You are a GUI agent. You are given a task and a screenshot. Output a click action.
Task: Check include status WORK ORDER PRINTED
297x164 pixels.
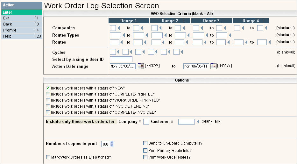(x=48, y=100)
